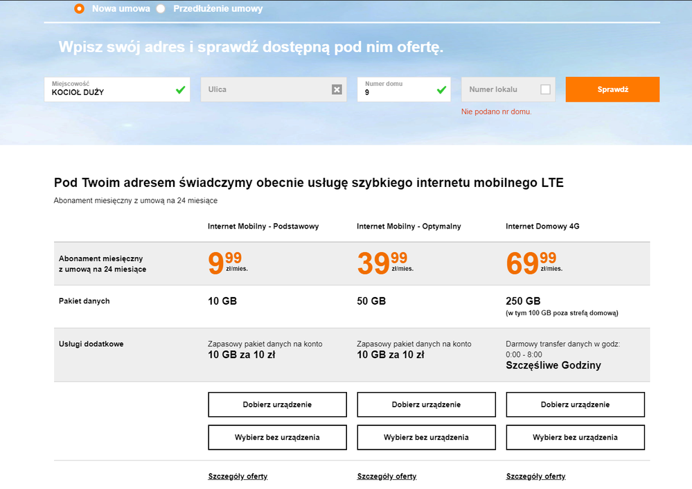Choose device for Internet Domowy 4G

coord(575,404)
